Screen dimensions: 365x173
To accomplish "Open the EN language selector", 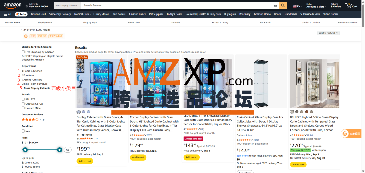I will click(x=297, y=6).
